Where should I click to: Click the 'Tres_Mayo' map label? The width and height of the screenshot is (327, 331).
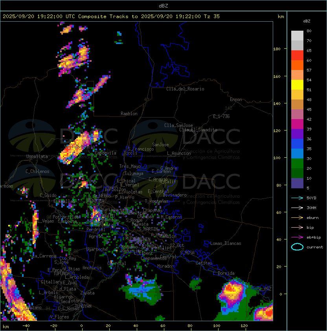pyautogui.click(x=130, y=166)
